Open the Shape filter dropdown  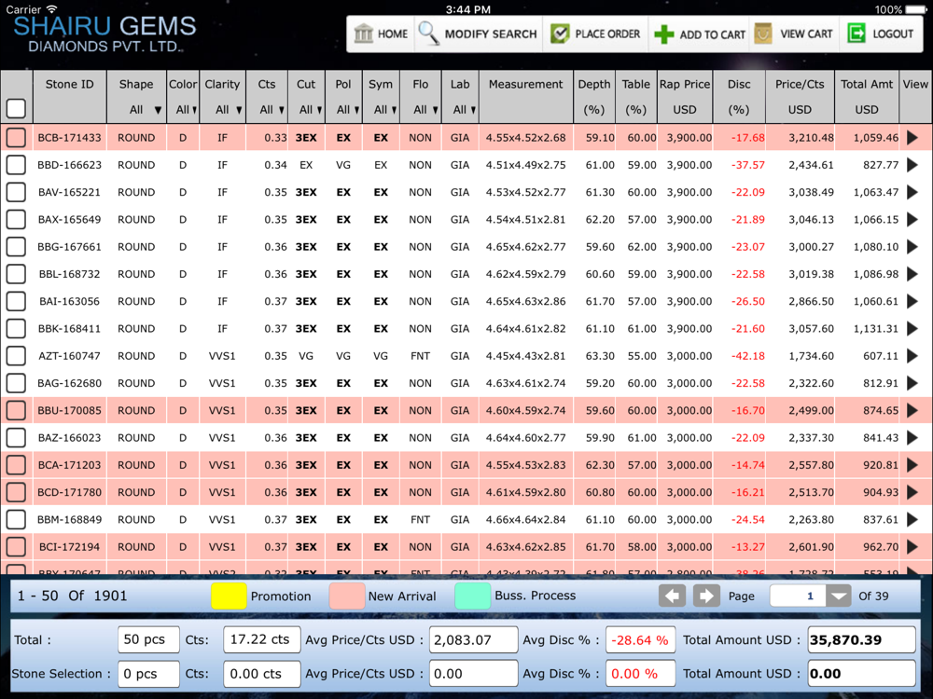click(x=145, y=110)
